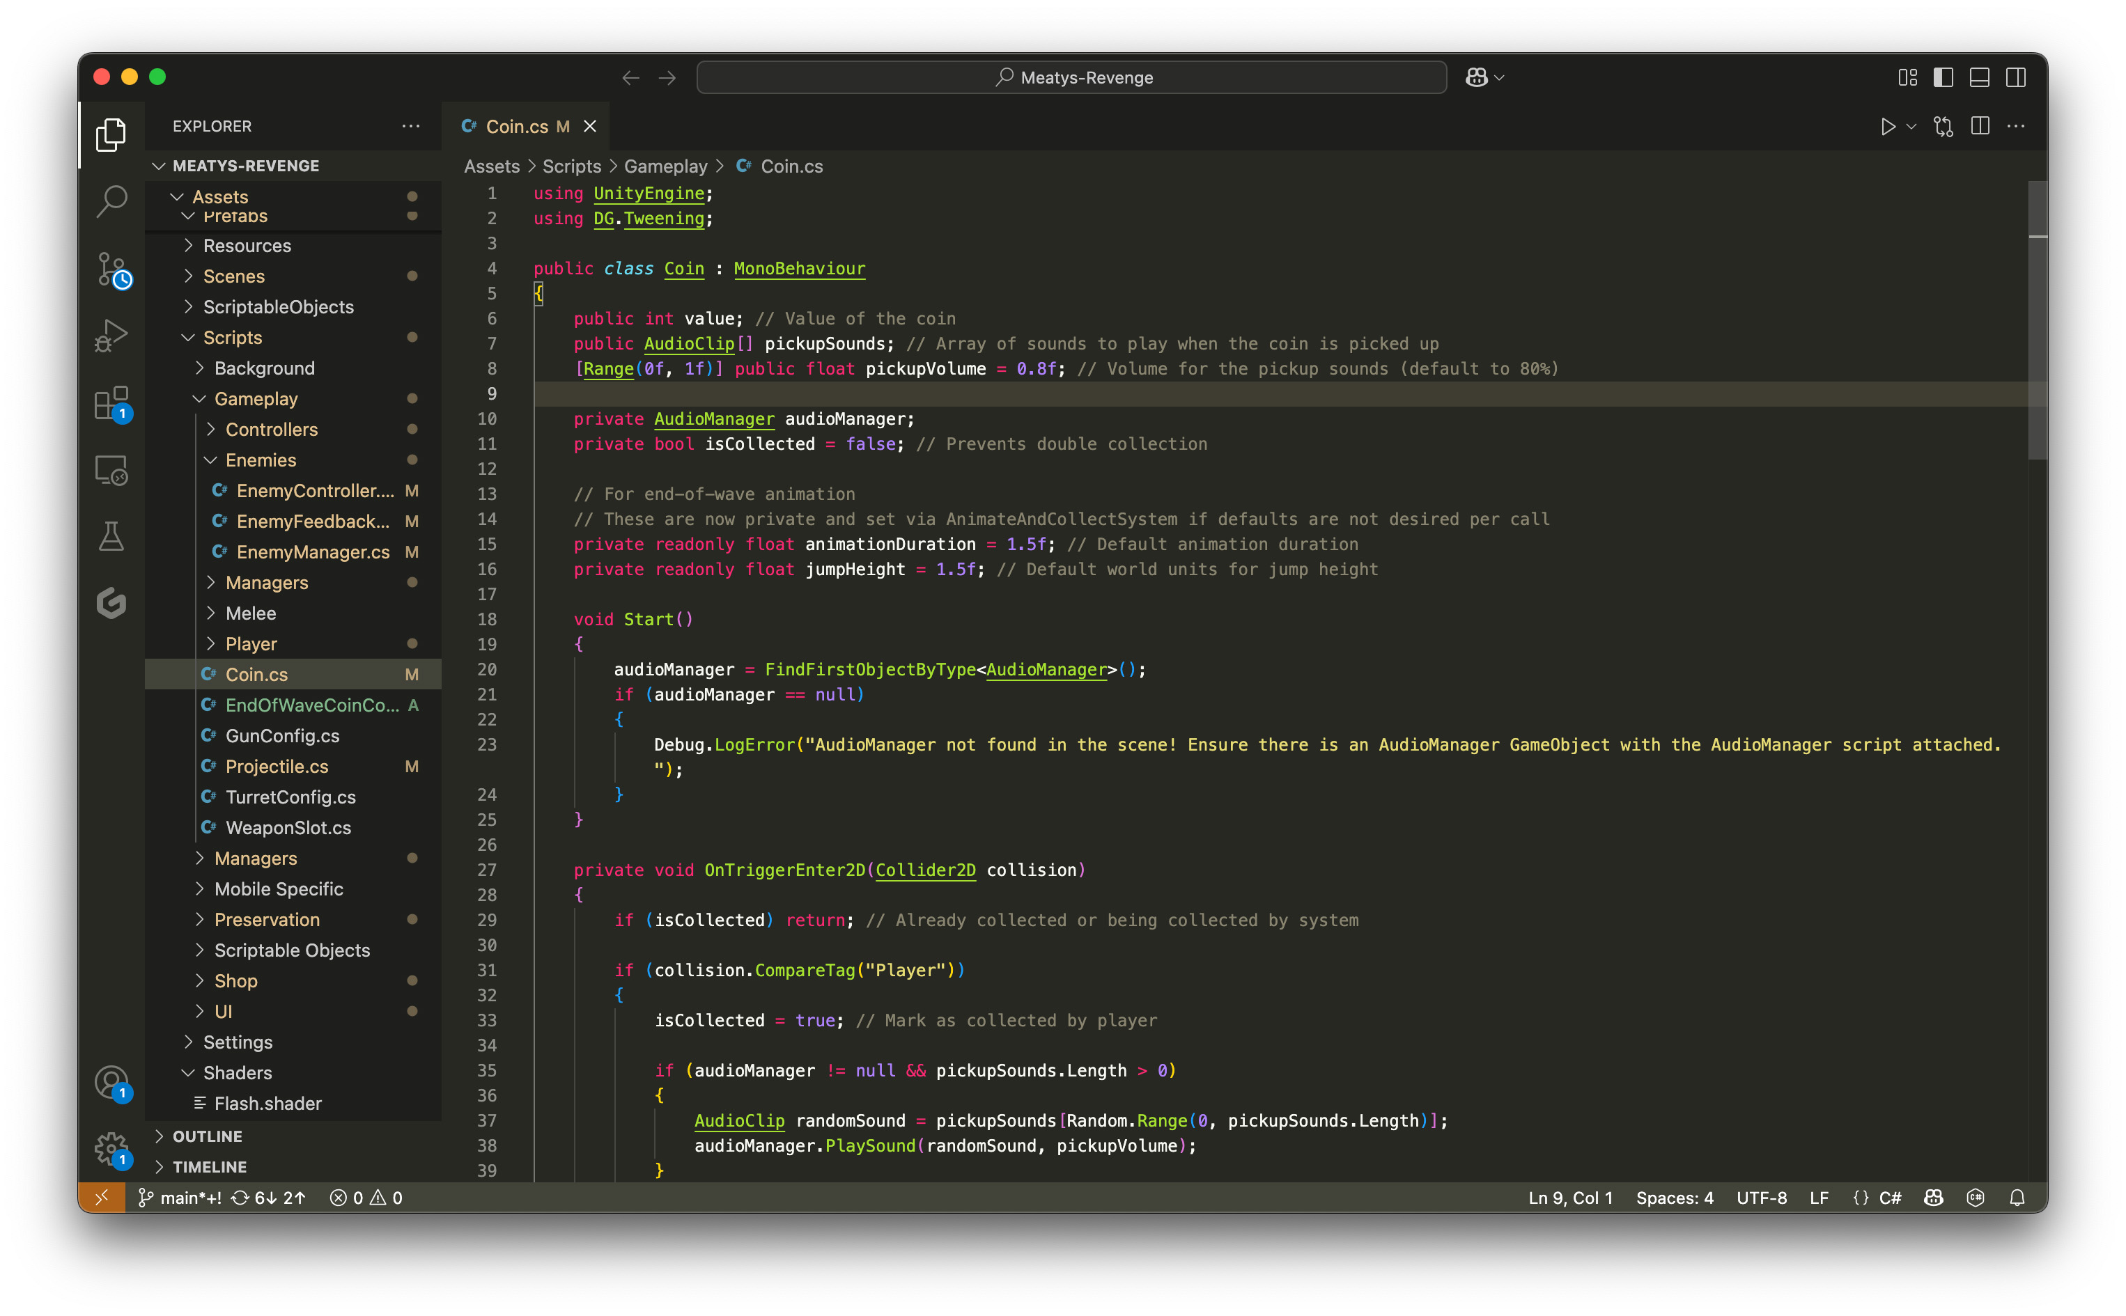Open the Search view in activity bar

[x=111, y=201]
